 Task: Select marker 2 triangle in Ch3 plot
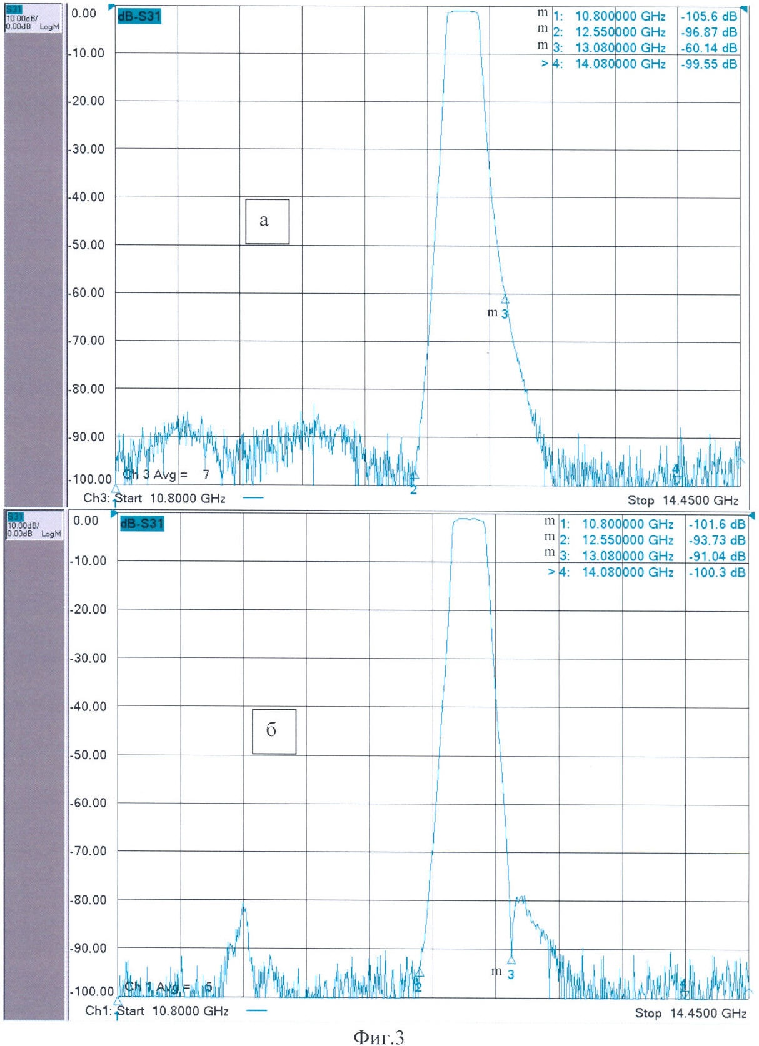[414, 476]
